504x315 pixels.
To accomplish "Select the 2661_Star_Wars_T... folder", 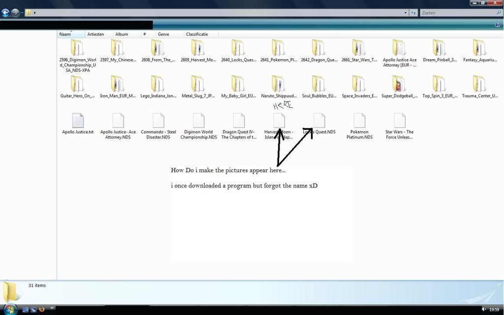I will [359, 51].
